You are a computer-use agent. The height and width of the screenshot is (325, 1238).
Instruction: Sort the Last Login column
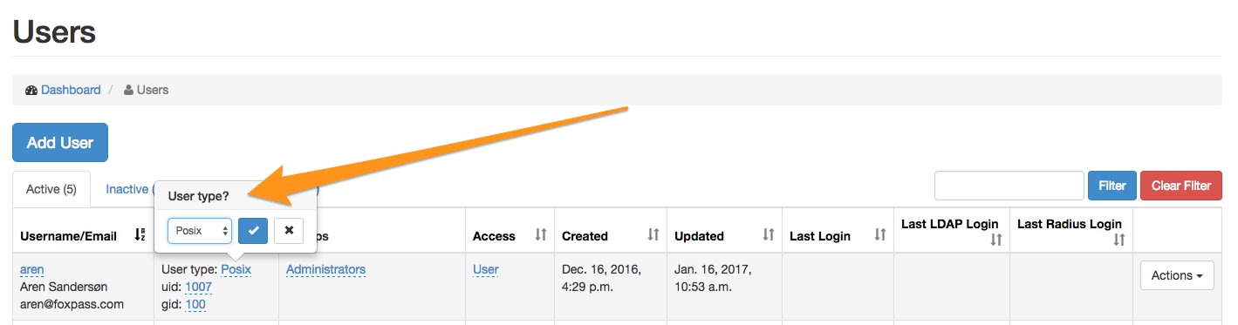(881, 235)
